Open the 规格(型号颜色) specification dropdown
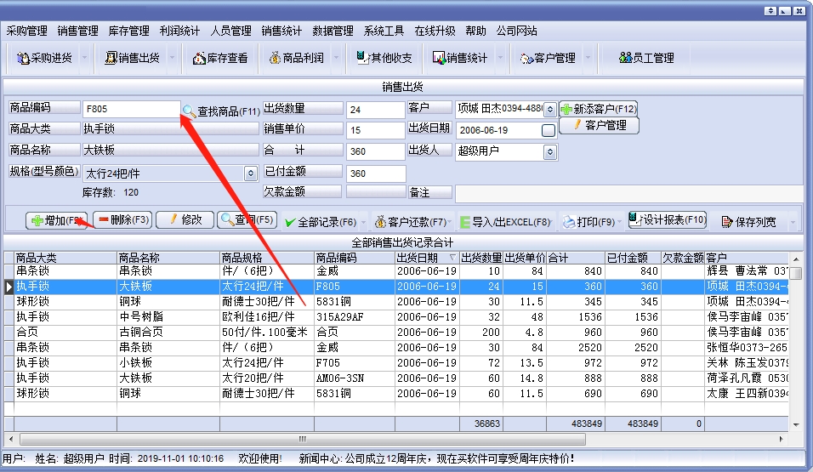 click(251, 173)
